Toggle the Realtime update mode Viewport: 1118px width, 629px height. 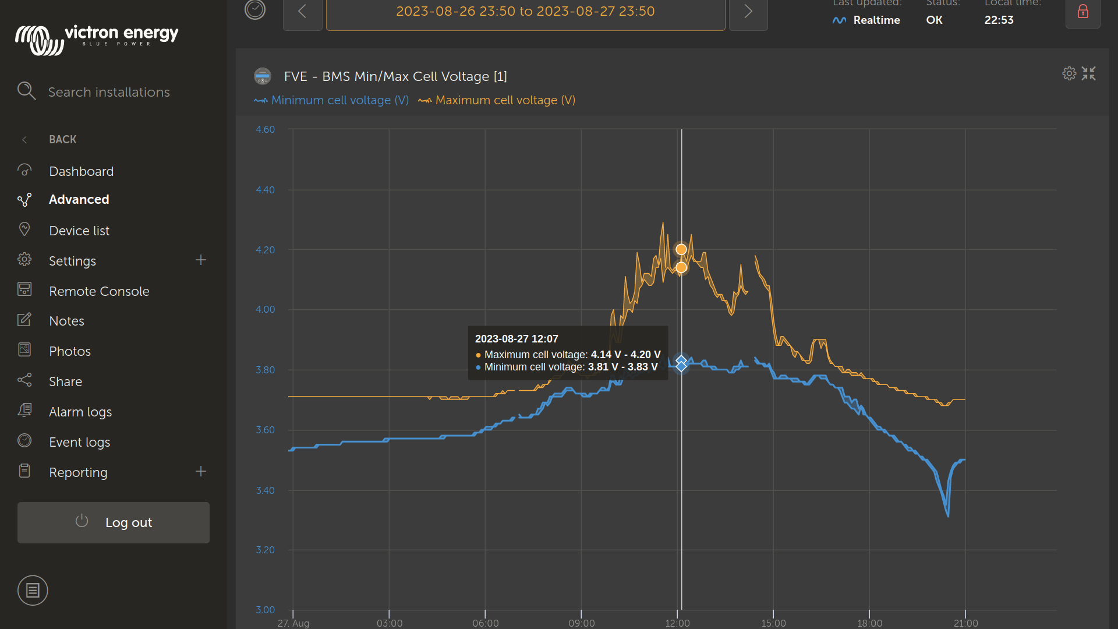click(x=866, y=20)
